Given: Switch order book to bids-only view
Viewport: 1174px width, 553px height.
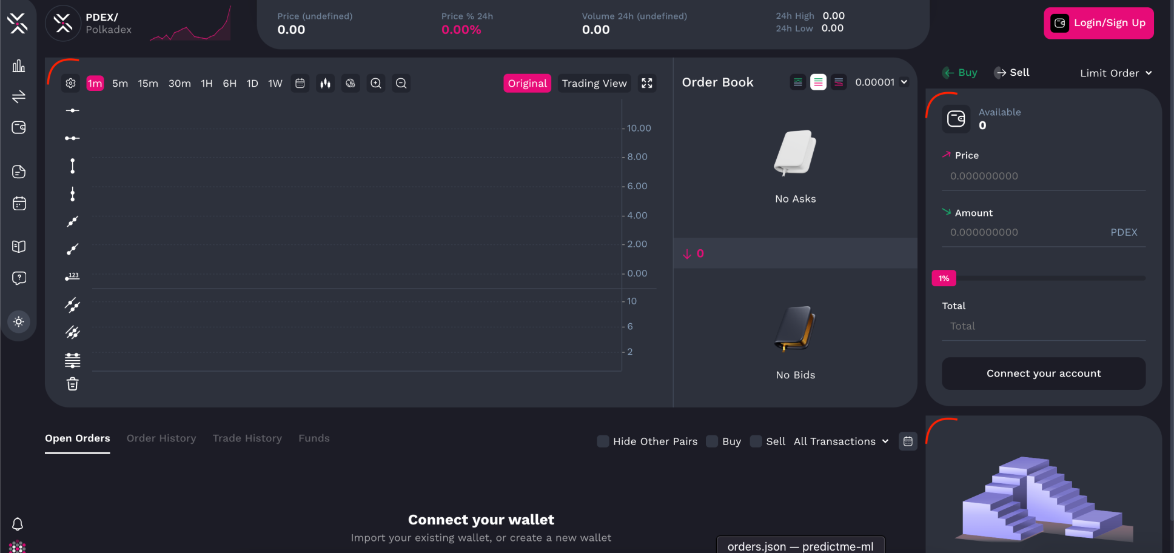Looking at the screenshot, I should click(x=839, y=82).
